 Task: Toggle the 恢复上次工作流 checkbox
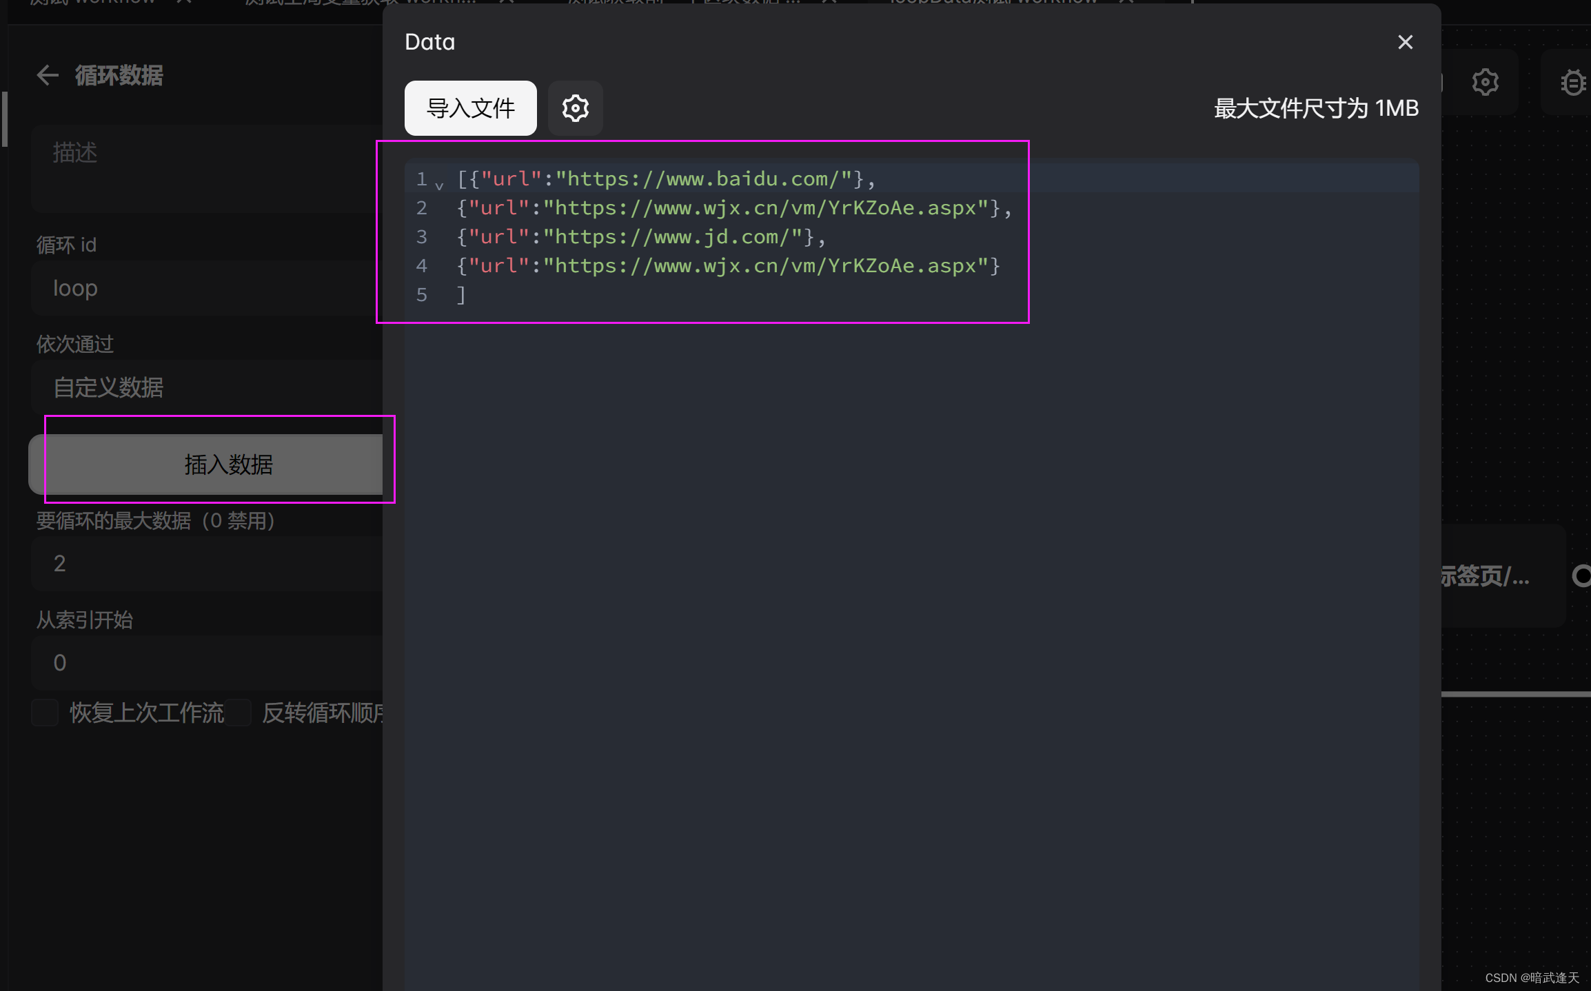(45, 713)
